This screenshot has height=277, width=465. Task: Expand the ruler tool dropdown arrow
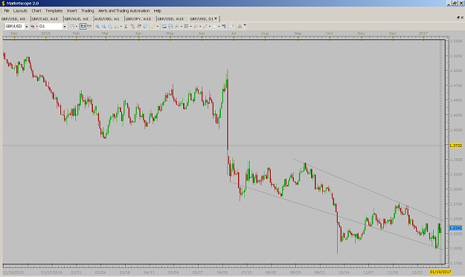158,26
